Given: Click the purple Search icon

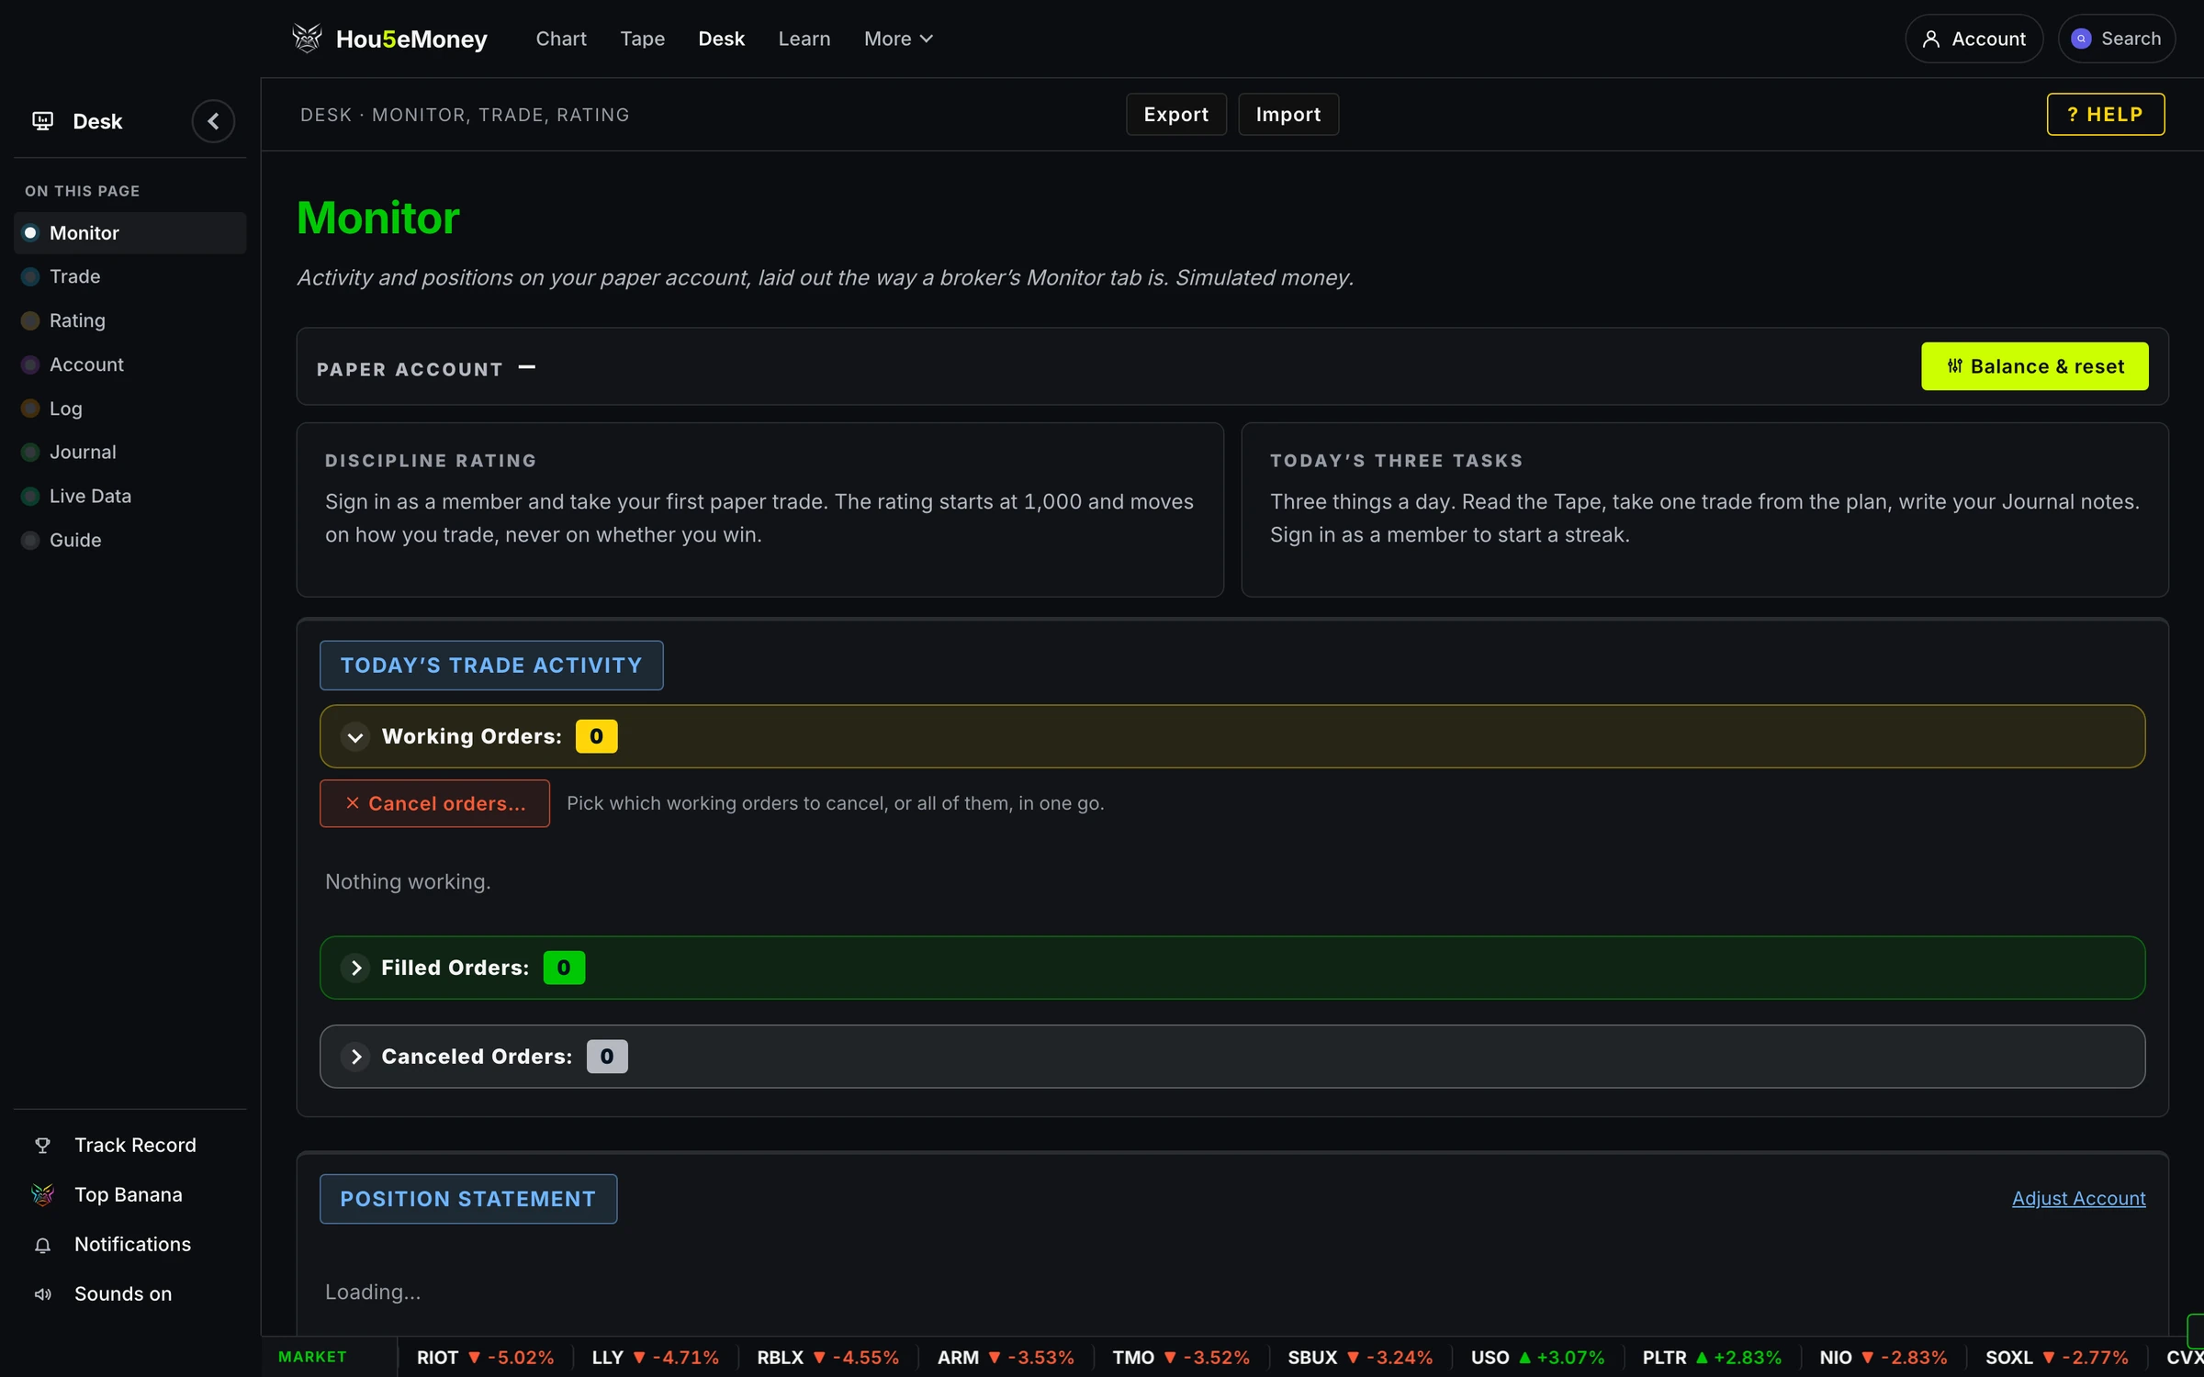Looking at the screenshot, I should tap(2082, 39).
